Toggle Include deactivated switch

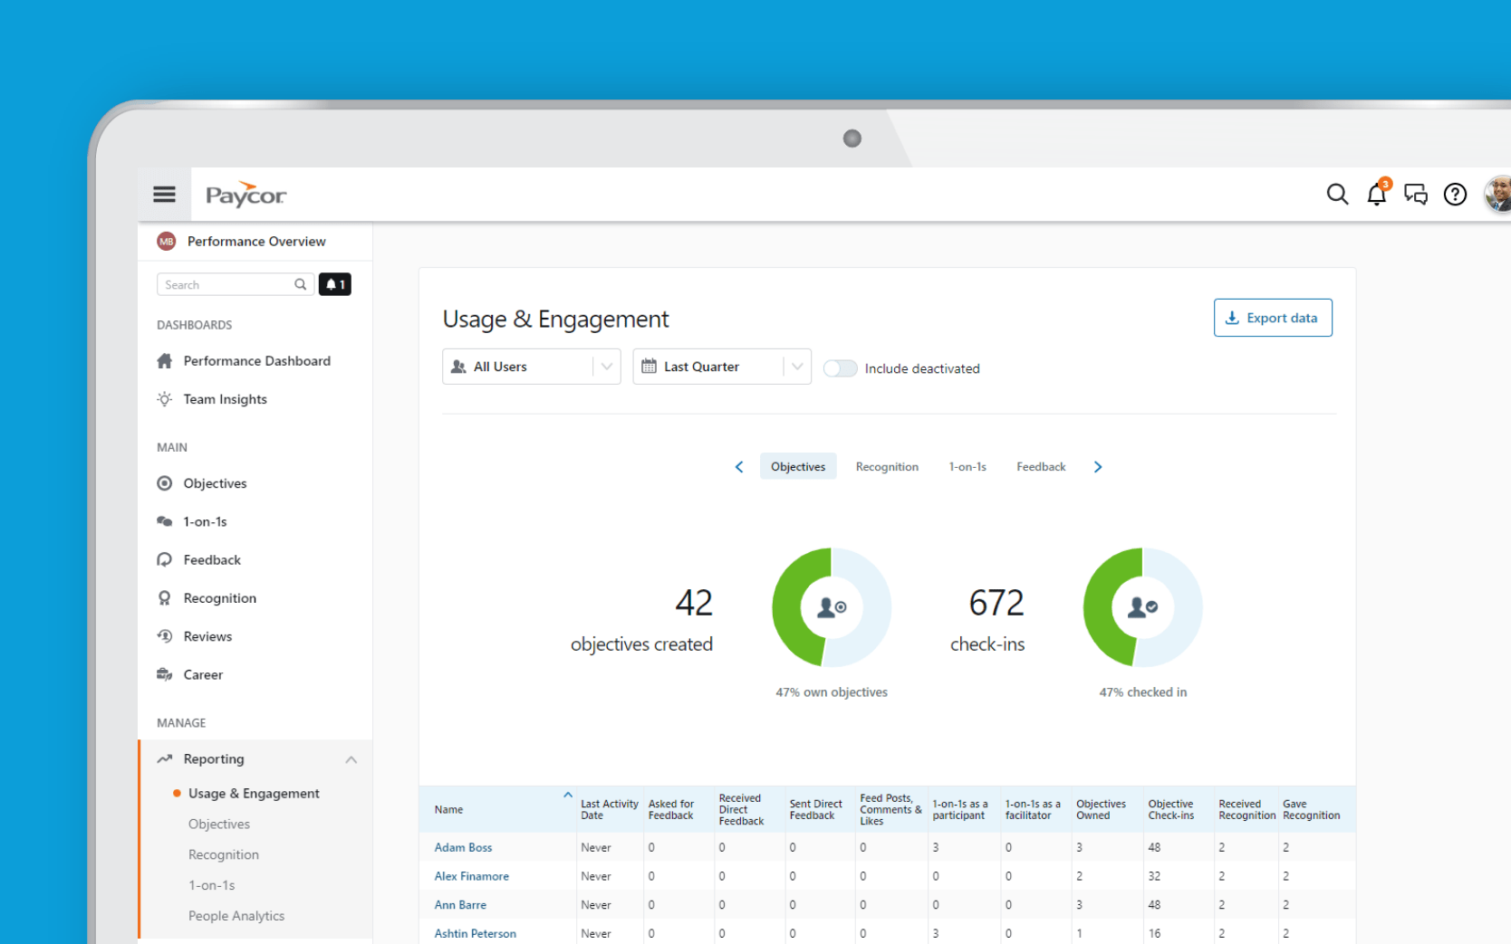(x=840, y=368)
